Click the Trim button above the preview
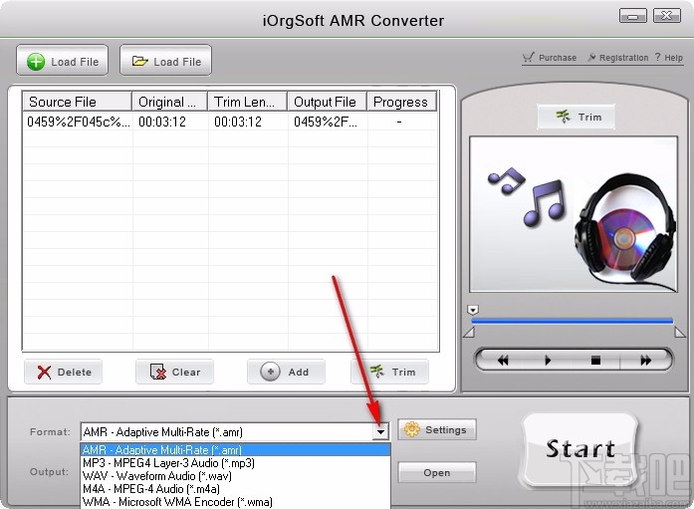Viewport: 694px width, 509px height. tap(576, 117)
